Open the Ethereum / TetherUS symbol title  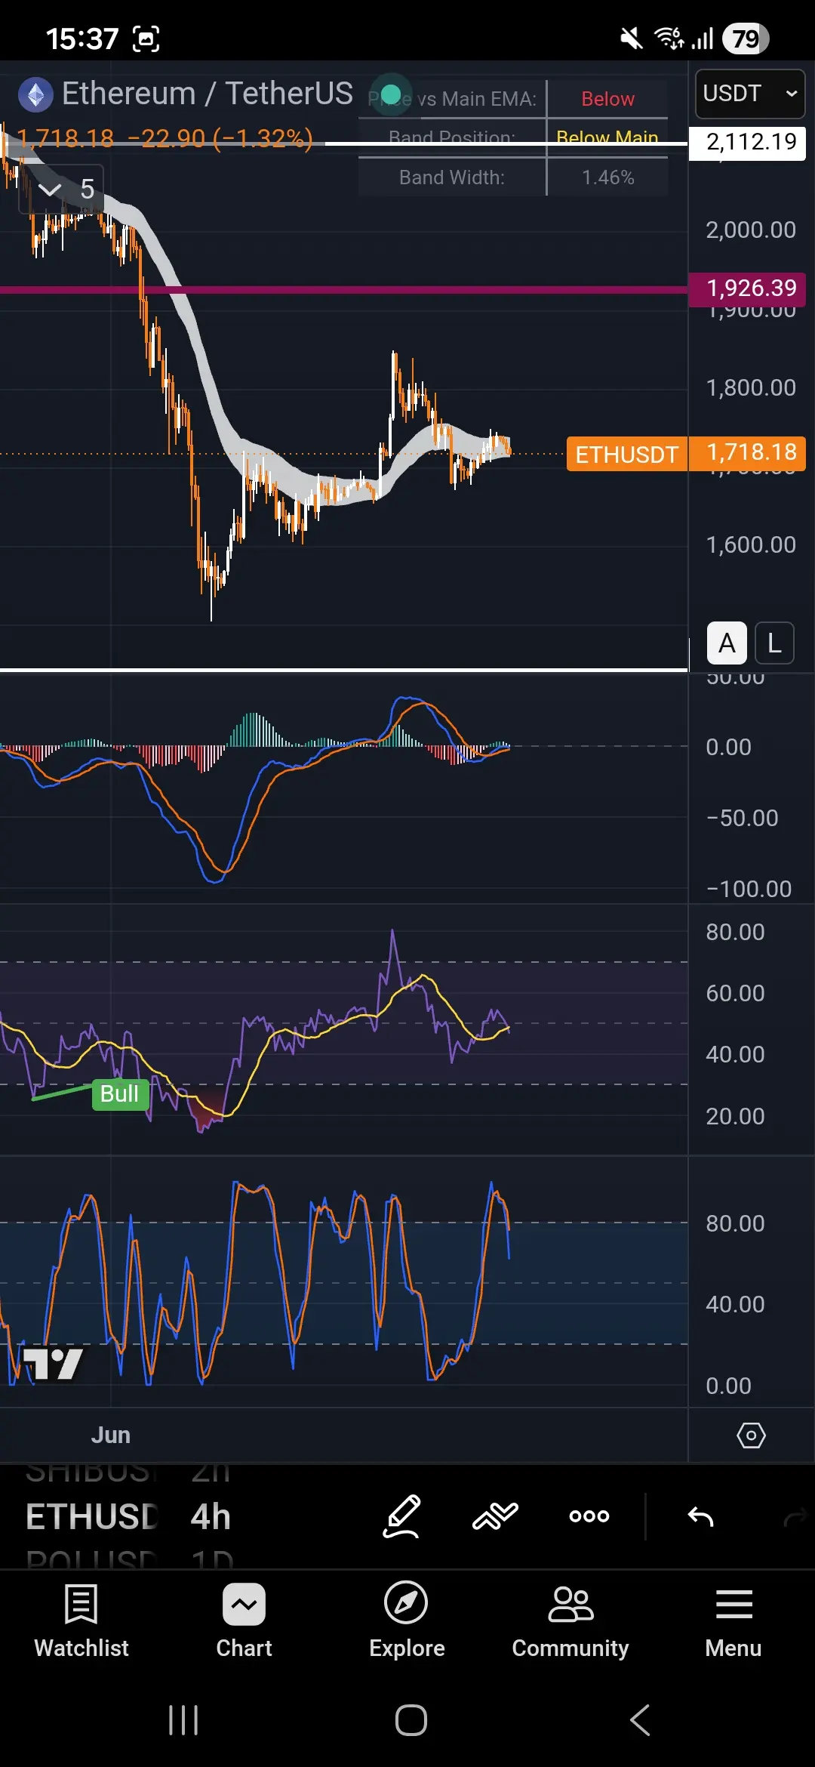[208, 94]
